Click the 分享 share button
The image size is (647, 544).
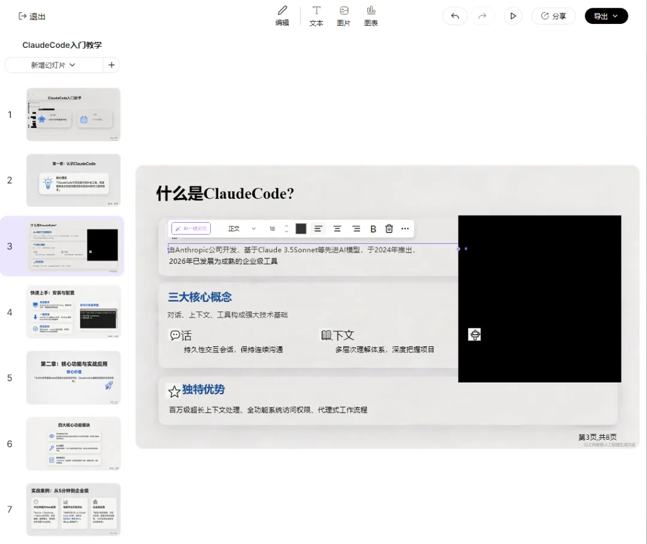[x=554, y=16]
